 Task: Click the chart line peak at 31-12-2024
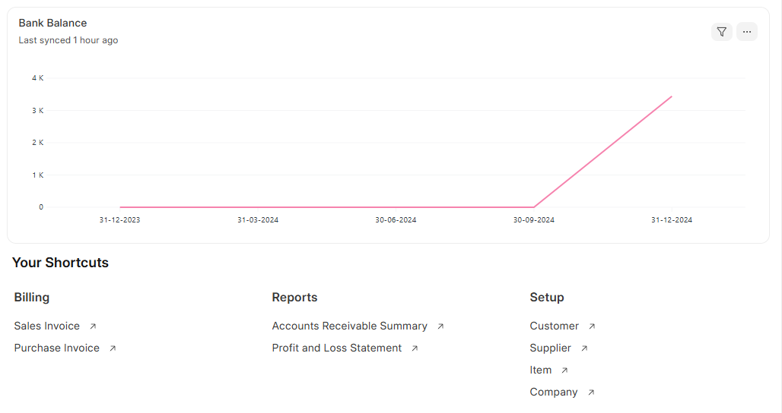[671, 96]
